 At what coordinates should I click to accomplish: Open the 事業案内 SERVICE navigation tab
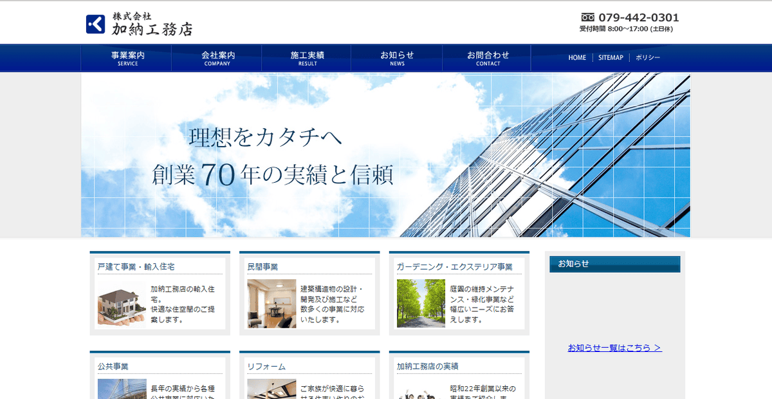126,58
